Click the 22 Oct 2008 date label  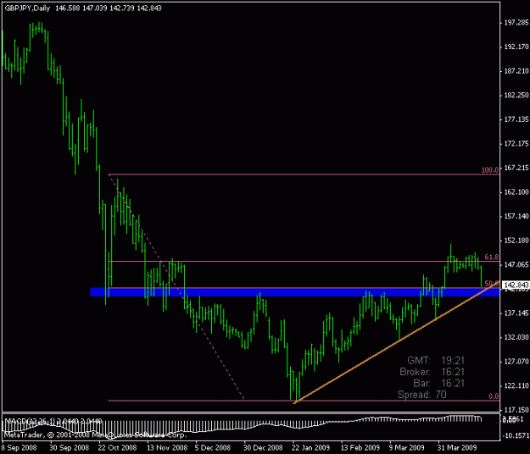click(117, 448)
